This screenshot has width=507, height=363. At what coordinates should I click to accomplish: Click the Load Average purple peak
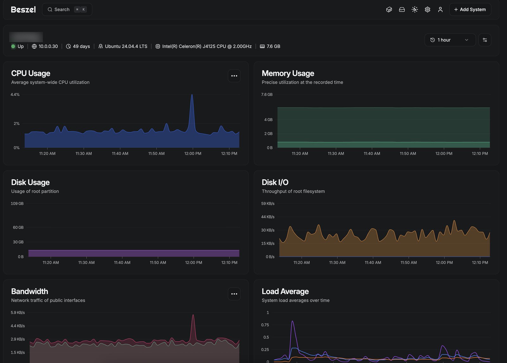292,322
